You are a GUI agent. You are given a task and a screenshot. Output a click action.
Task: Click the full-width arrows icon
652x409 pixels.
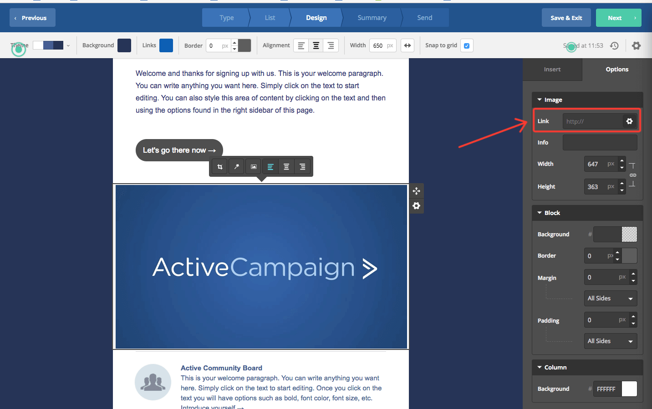tap(407, 45)
